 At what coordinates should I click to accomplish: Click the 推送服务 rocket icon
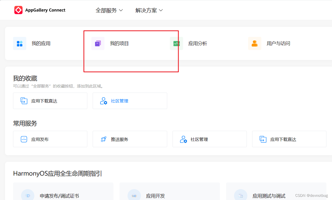[x=104, y=139]
